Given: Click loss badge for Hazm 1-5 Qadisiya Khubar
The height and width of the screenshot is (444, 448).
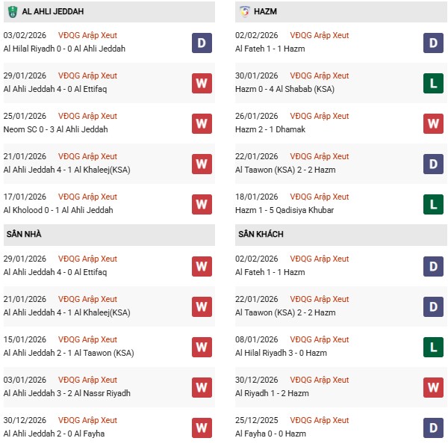Looking at the screenshot, I should pyautogui.click(x=433, y=204).
